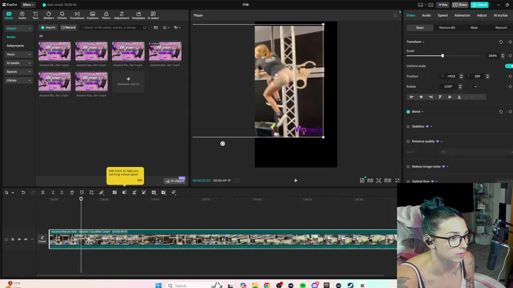The width and height of the screenshot is (513, 288).
Task: Click the Cover edit button on the track
Action: tap(42, 239)
